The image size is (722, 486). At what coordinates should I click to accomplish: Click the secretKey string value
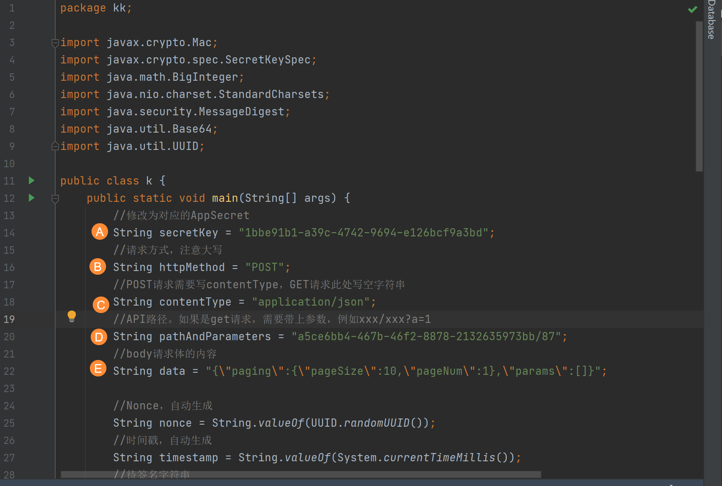364,233
